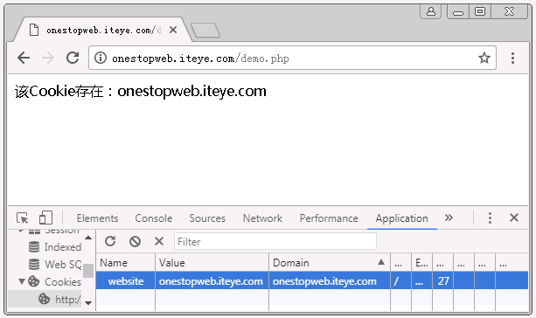Go back to the previous page

coord(24,58)
